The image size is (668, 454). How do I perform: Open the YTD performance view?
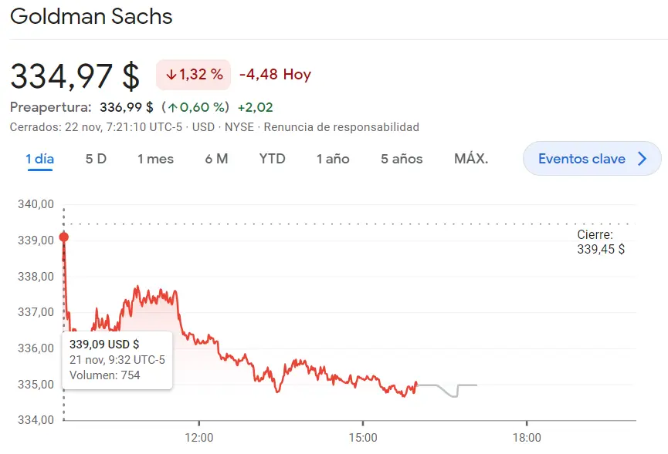(x=272, y=158)
